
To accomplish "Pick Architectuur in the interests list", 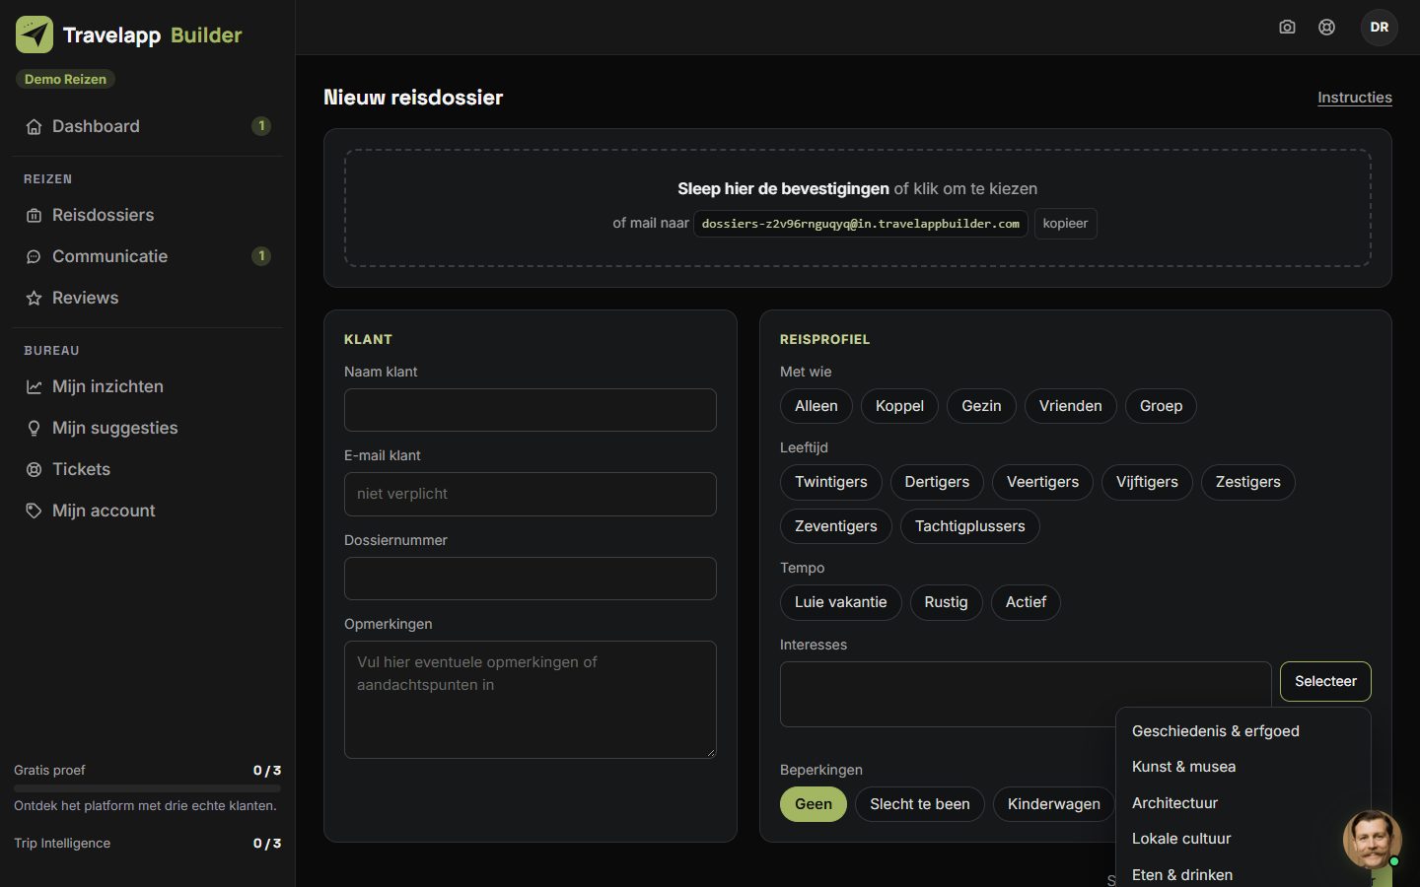I will pyautogui.click(x=1174, y=803).
